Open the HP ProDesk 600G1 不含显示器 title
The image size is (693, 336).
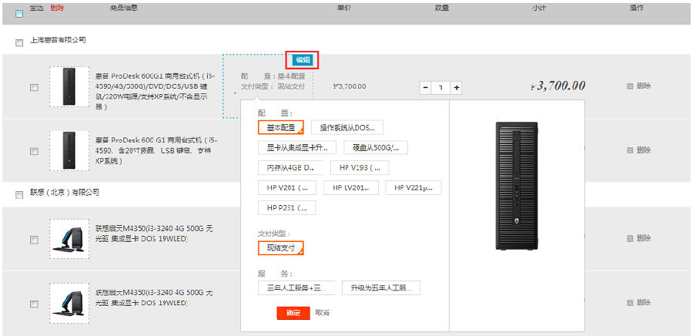click(x=155, y=92)
